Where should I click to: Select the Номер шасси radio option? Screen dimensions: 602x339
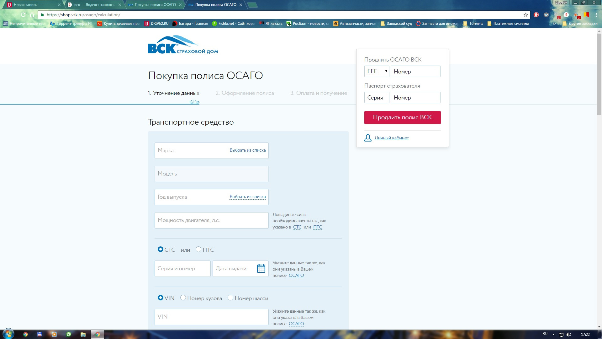click(x=230, y=298)
